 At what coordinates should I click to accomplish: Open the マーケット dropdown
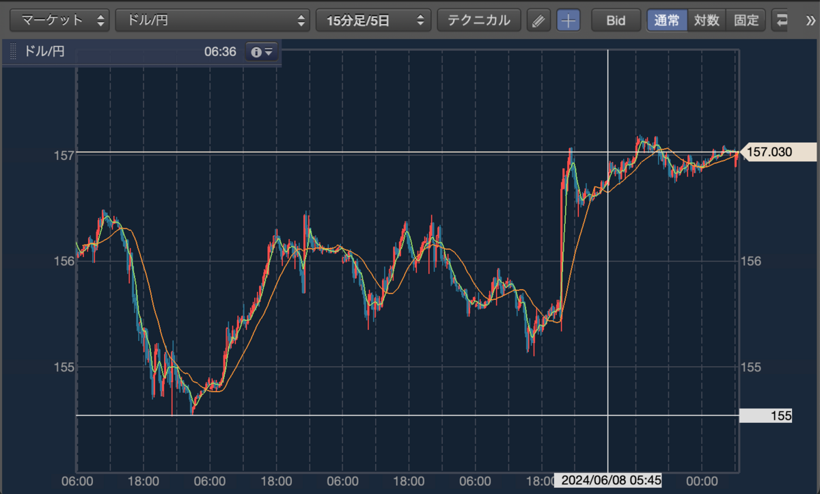point(60,20)
